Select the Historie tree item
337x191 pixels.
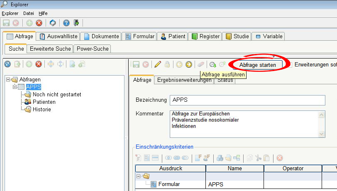pos(42,110)
